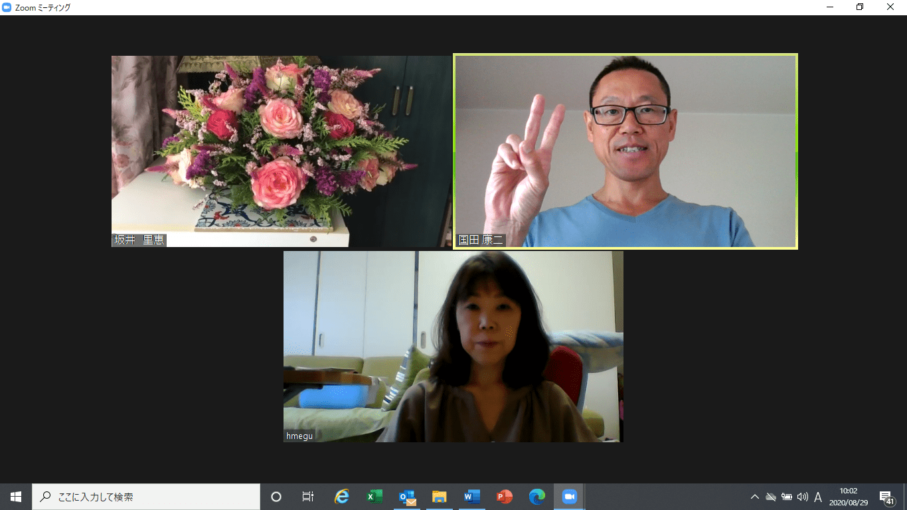Select the flower bouquet video tile
Screen dimensions: 907x510
tap(282, 151)
